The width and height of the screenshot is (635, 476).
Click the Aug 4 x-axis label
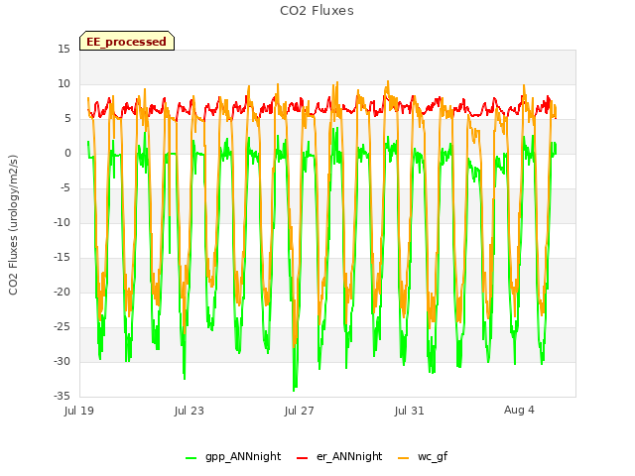tap(519, 410)
